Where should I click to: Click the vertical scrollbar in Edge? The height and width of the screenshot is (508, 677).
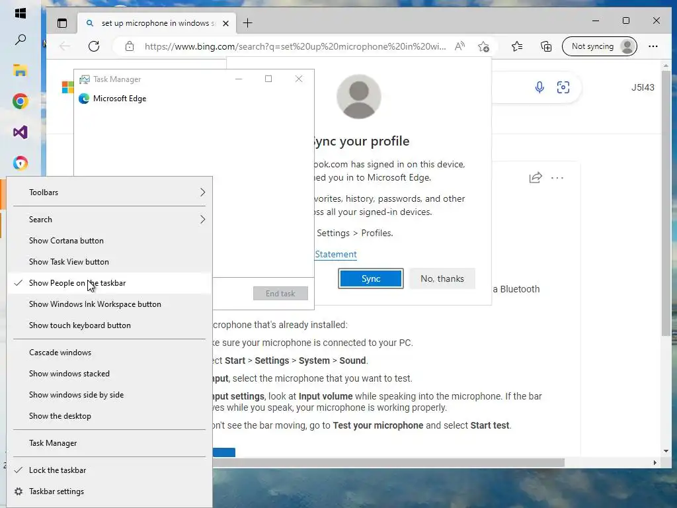[x=666, y=203]
